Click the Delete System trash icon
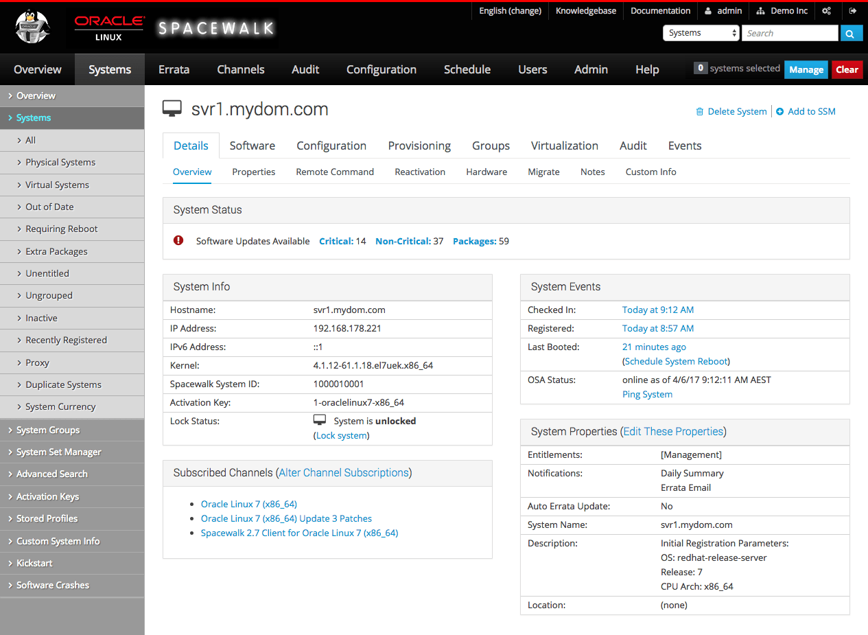Image resolution: width=868 pixels, height=635 pixels. coord(700,111)
